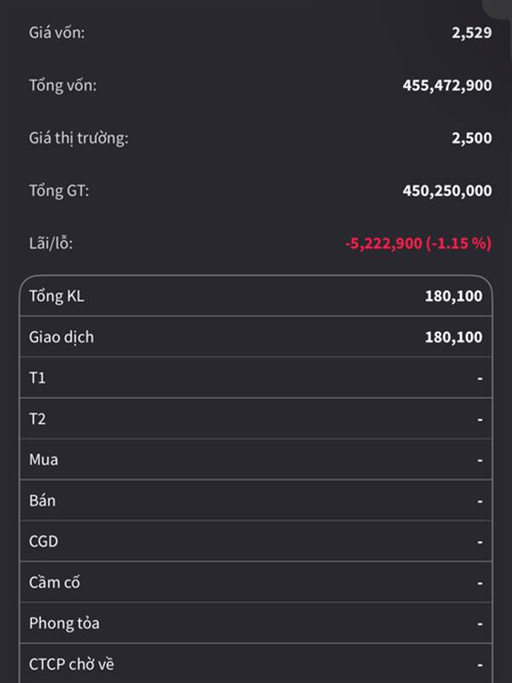Image resolution: width=512 pixels, height=683 pixels.
Task: Select the market price value 2,500
Action: 472,137
